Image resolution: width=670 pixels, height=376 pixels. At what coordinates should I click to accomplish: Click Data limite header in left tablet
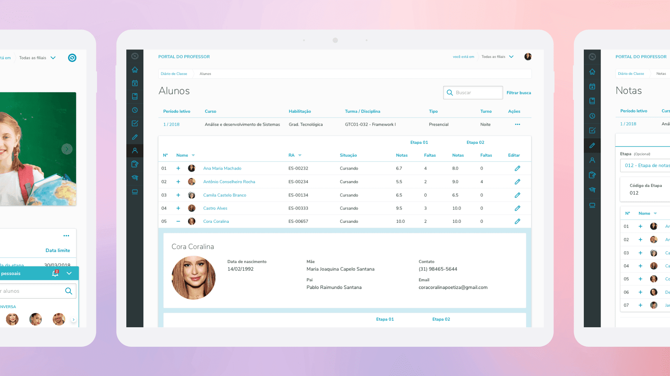(58, 251)
